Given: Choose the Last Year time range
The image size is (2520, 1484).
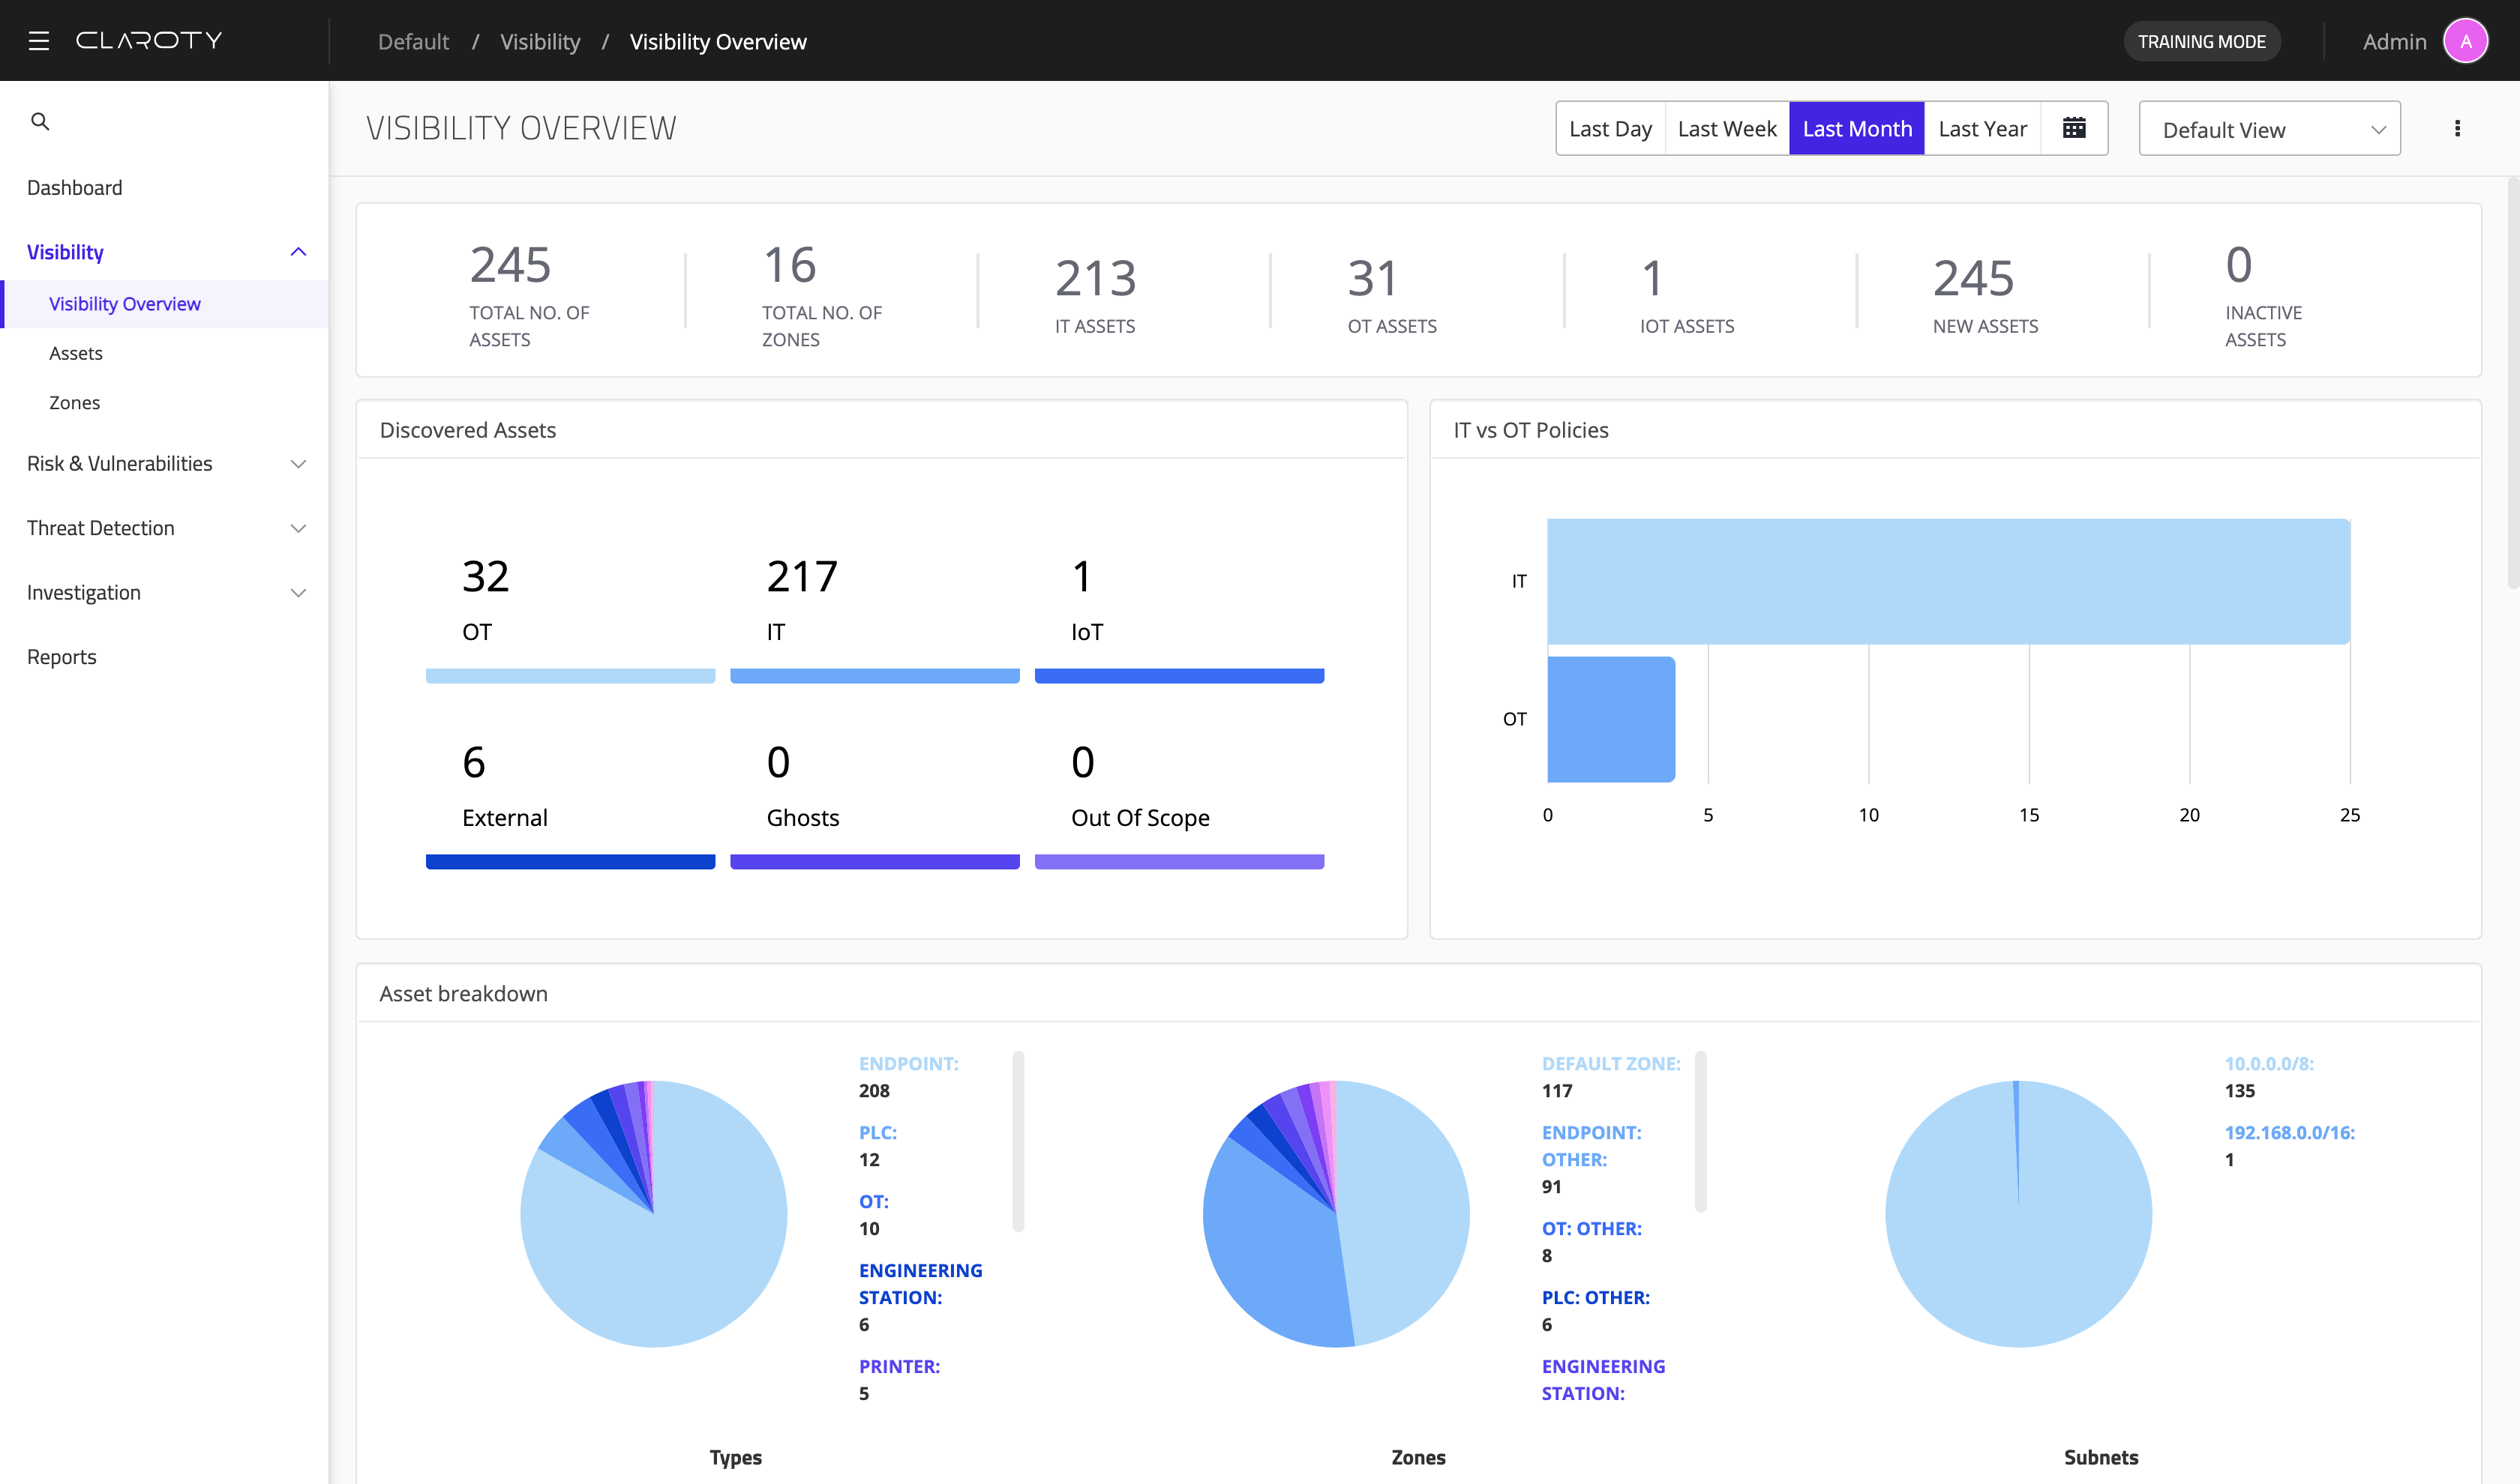Looking at the screenshot, I should [x=1981, y=129].
